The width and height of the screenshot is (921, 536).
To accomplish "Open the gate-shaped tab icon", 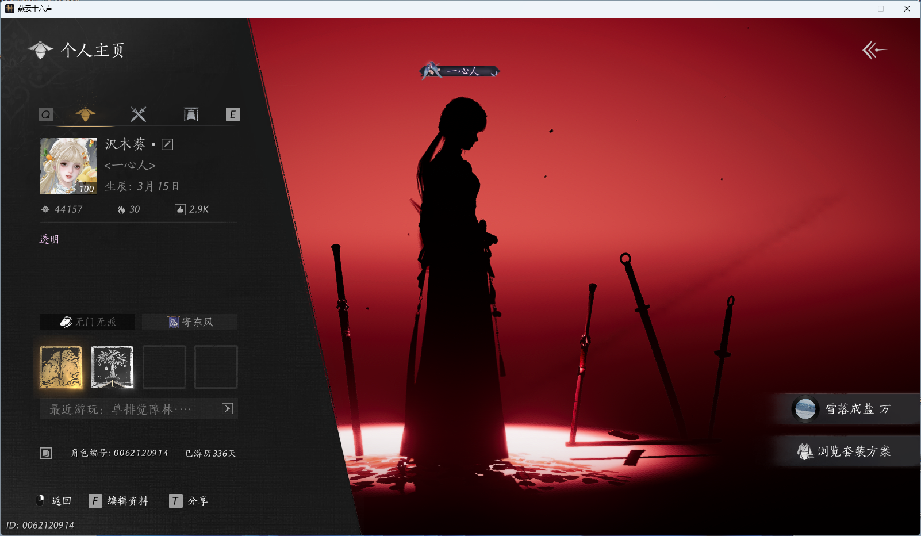I will click(191, 114).
